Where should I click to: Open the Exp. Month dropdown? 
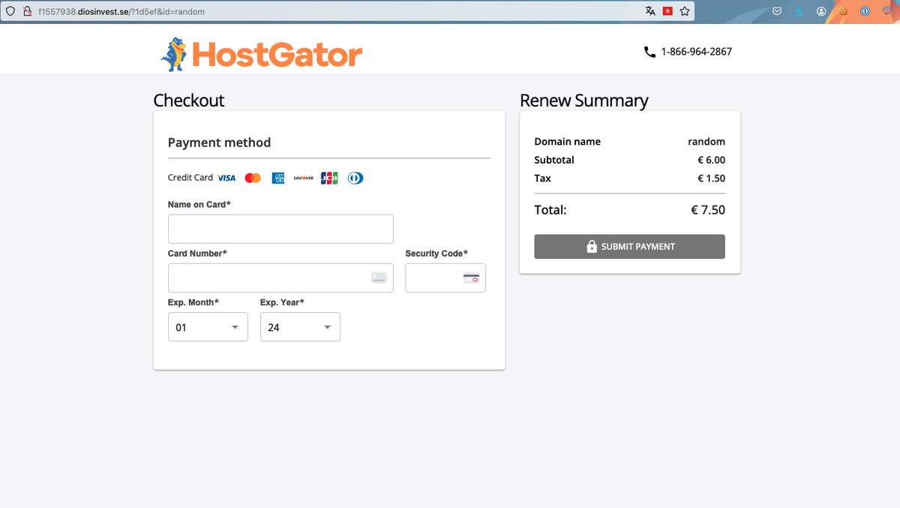208,326
